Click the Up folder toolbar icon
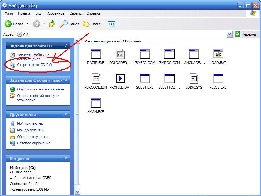The image size is (261, 196). pos(52,24)
